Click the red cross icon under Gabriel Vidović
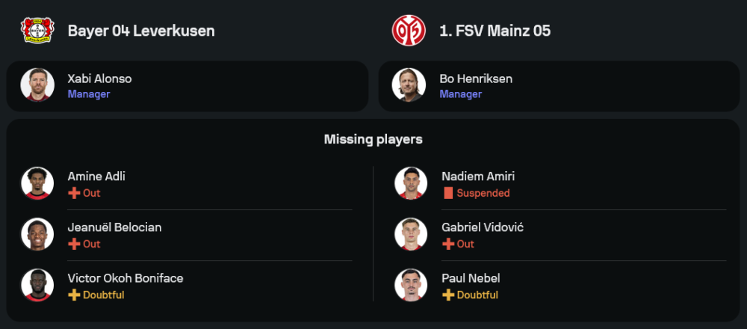The height and width of the screenshot is (329, 747). click(x=448, y=244)
